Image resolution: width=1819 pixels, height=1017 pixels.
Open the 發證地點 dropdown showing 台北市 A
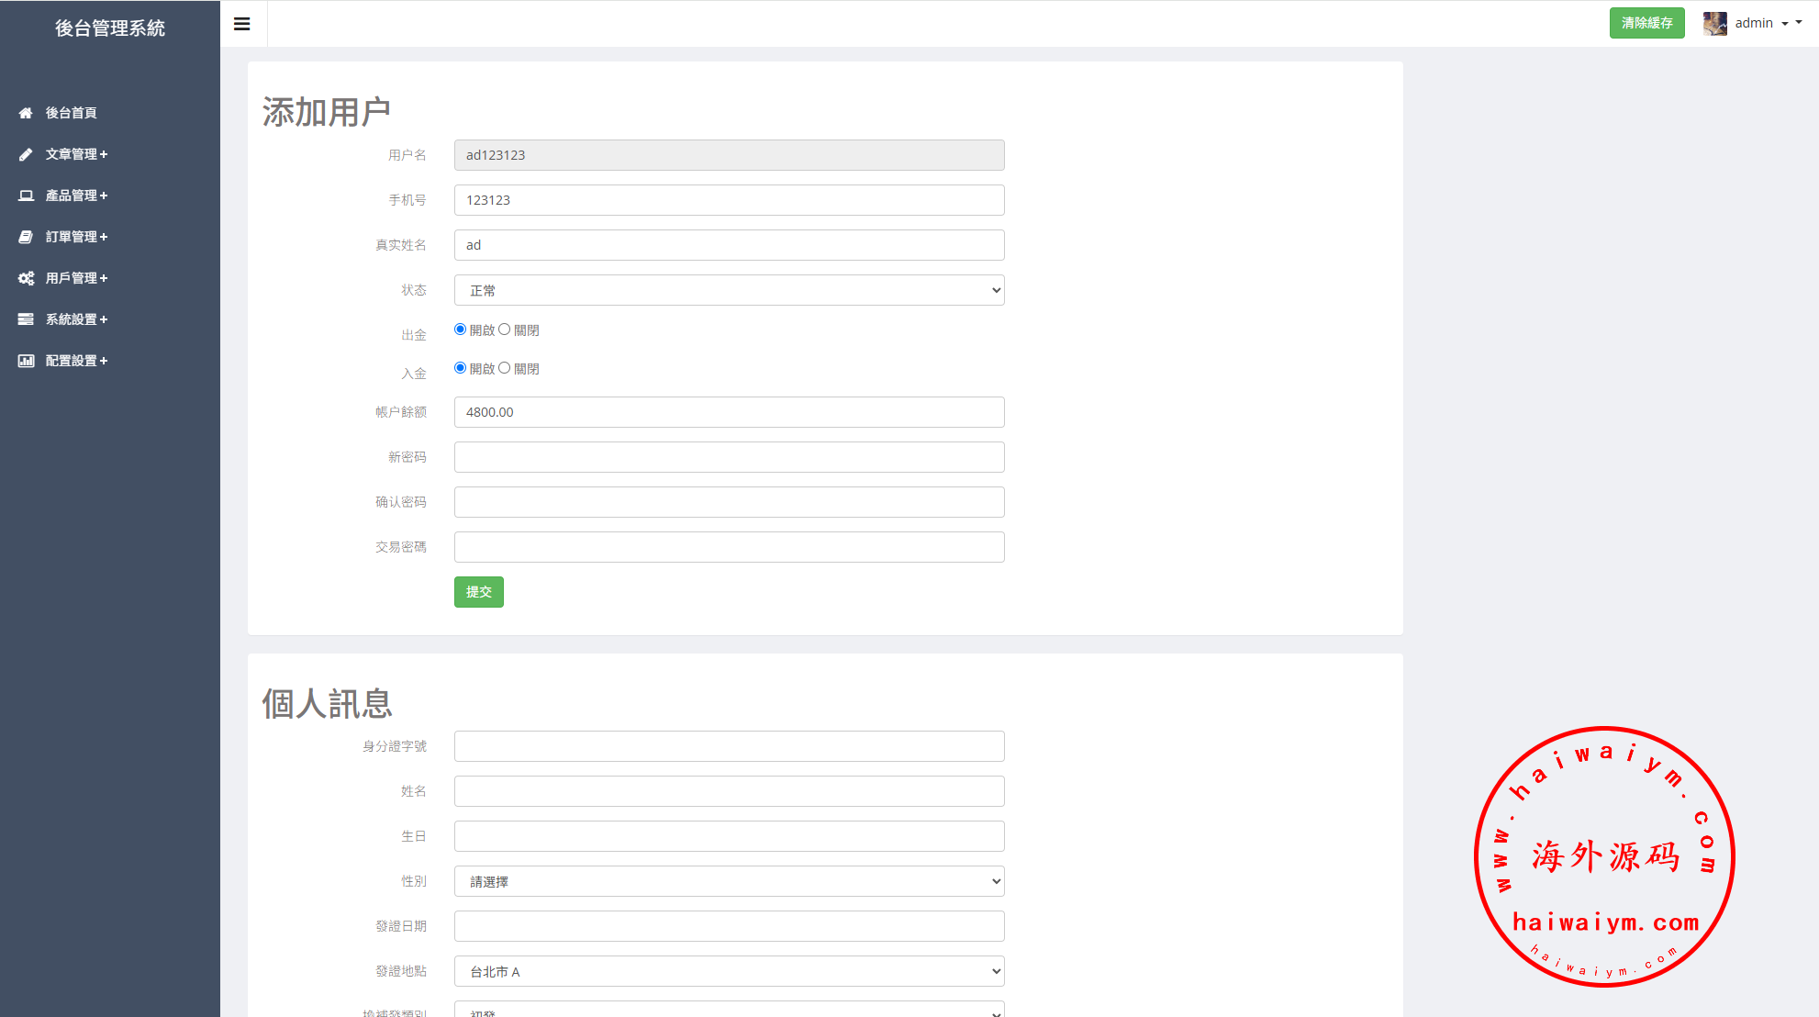coord(729,971)
